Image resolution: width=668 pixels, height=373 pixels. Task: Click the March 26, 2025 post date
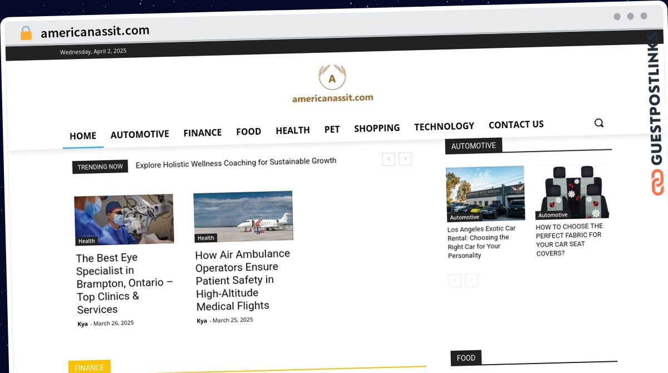(114, 323)
